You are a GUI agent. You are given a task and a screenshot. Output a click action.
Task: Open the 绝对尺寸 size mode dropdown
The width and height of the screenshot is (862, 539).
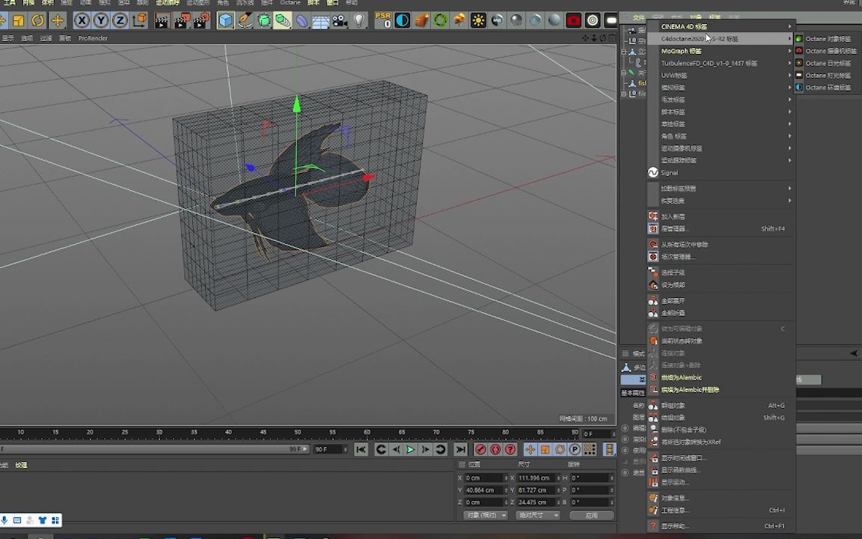[x=537, y=515]
